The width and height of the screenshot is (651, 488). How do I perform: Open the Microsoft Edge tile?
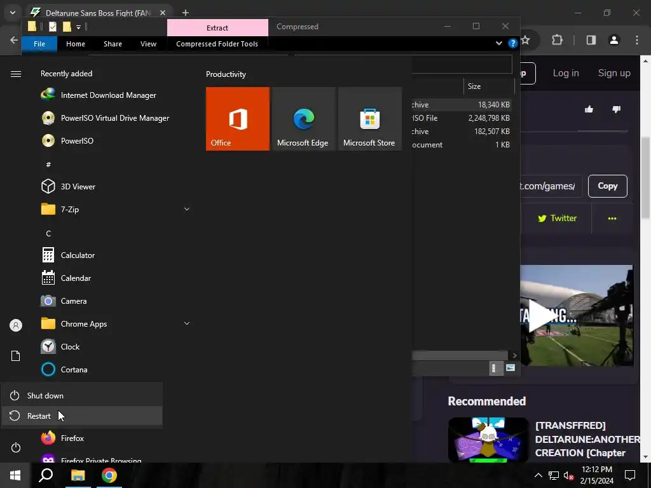(303, 119)
